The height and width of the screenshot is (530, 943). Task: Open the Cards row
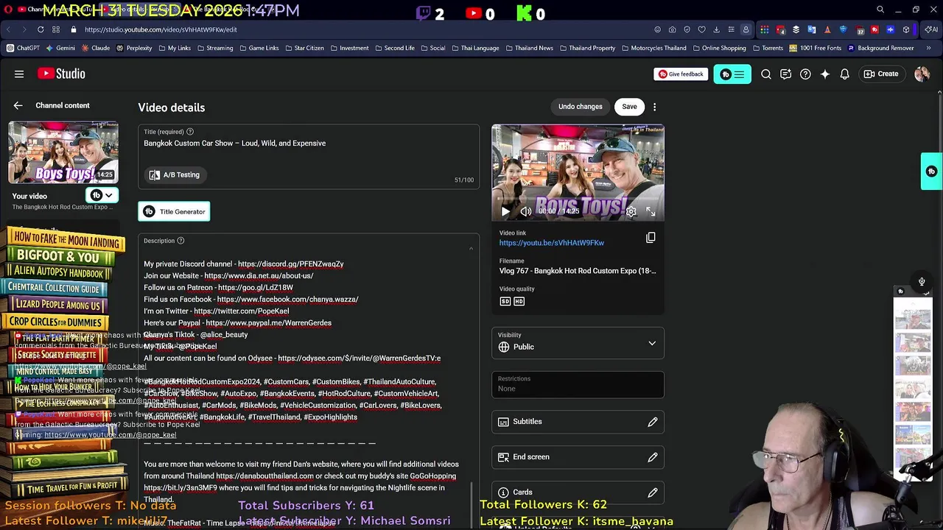coord(578,492)
